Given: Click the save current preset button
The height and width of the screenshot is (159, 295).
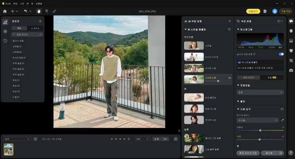Looking at the screenshot, I should click(x=248, y=153).
